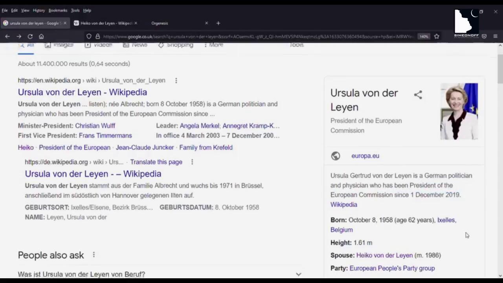Open three-dot options for English Wikipedia result
The width and height of the screenshot is (503, 283).
coord(176,81)
